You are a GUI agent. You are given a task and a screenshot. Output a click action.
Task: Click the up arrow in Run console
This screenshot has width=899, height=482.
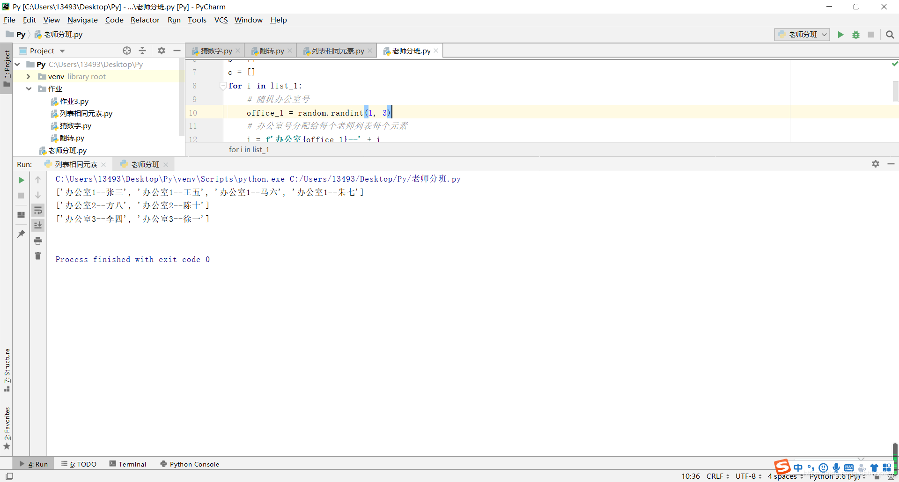coord(38,180)
